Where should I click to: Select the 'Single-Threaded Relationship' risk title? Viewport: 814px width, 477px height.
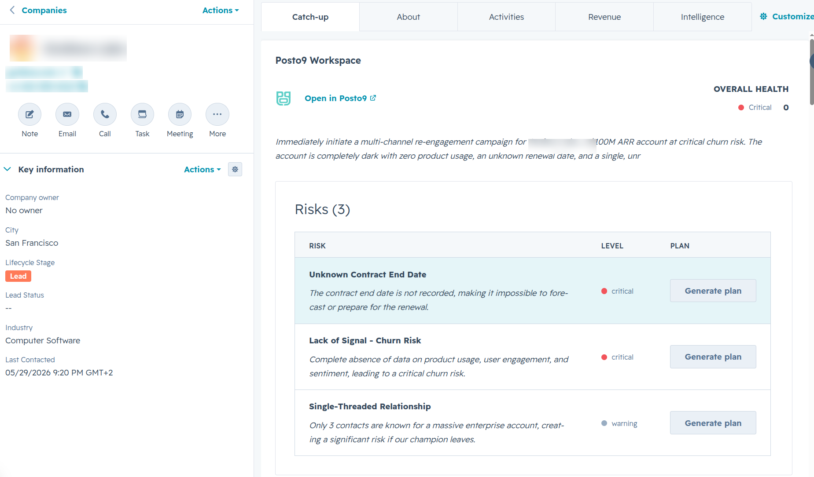click(x=370, y=406)
